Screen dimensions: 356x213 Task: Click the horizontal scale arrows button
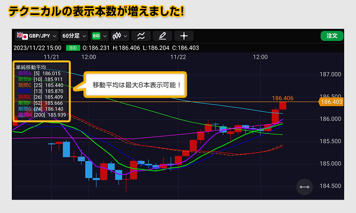click(x=305, y=187)
